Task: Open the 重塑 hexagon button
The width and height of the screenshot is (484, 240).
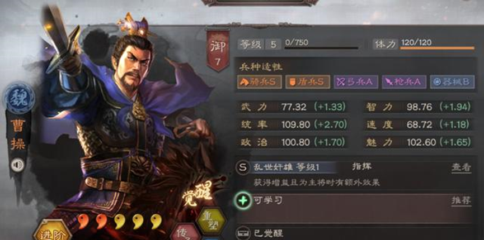Action: 211,222
